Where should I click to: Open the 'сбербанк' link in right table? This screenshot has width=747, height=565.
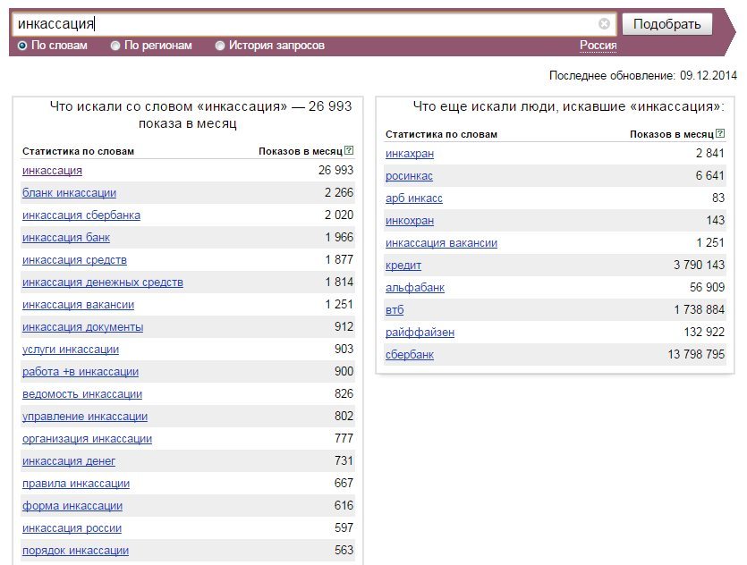(x=409, y=355)
